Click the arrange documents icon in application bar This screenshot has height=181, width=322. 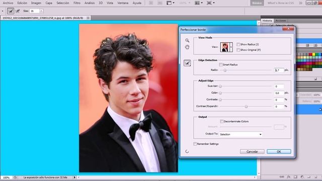[x=197, y=3]
